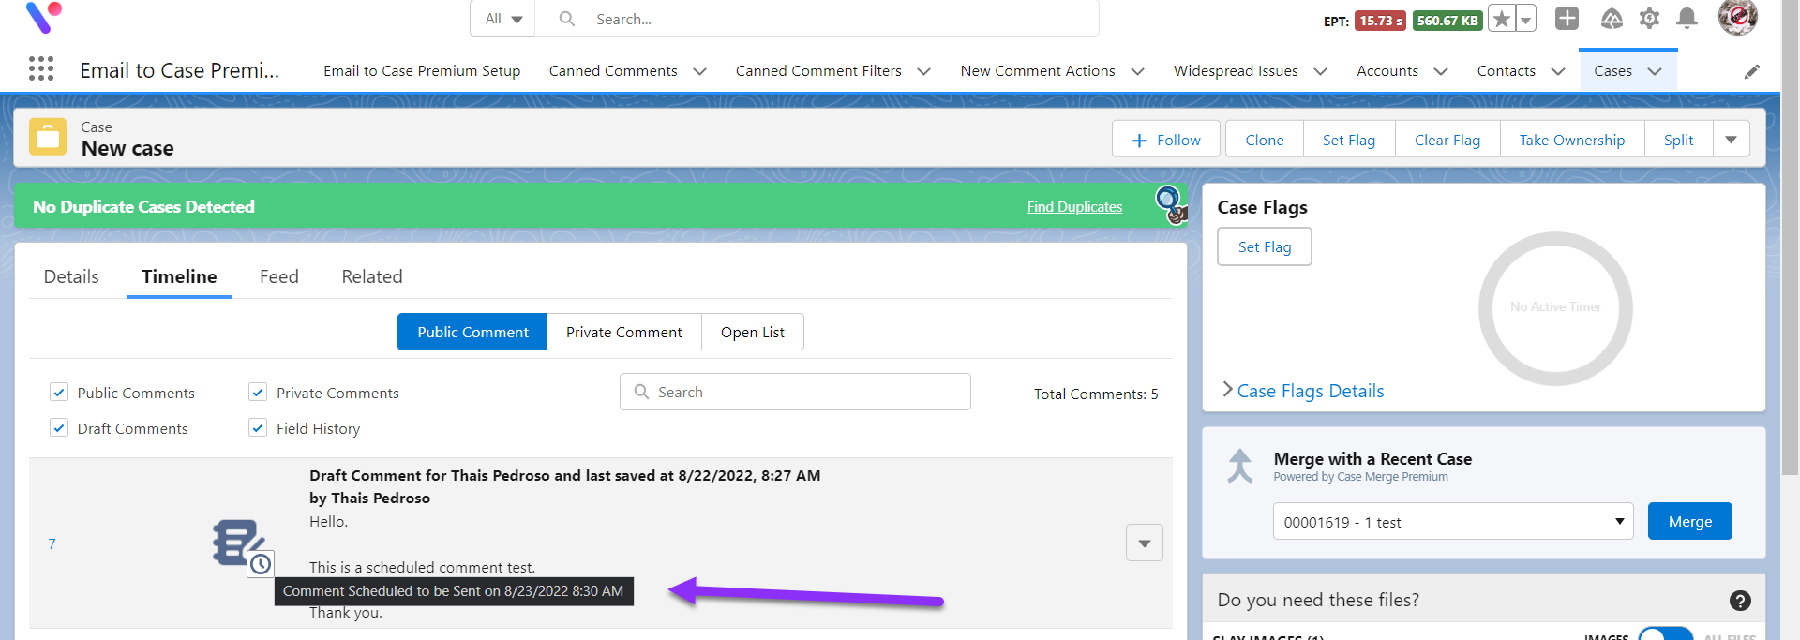Viewport: 1800px width, 640px height.
Task: Open the draft comment actions dropdown
Action: pos(1145,543)
